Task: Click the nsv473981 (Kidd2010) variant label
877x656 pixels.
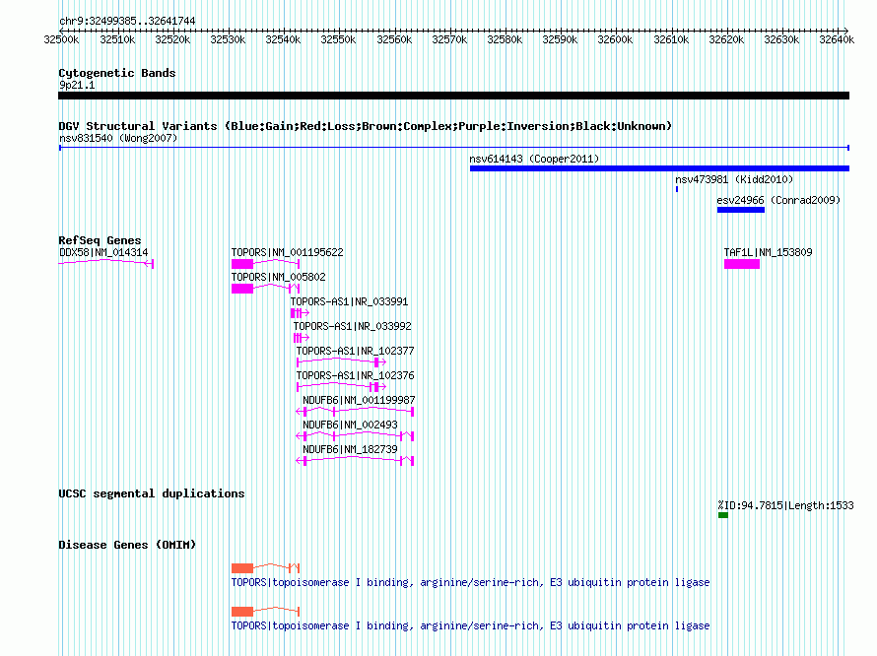Action: (734, 179)
